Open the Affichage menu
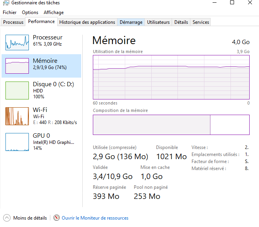 53,12
